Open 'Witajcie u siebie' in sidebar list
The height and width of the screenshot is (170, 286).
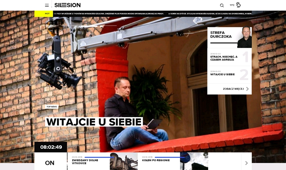(x=222, y=75)
